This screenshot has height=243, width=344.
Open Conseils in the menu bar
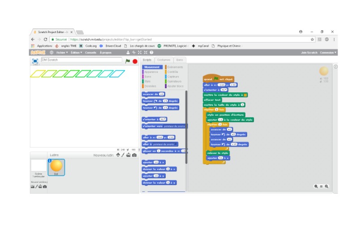pyautogui.click(x=90, y=53)
